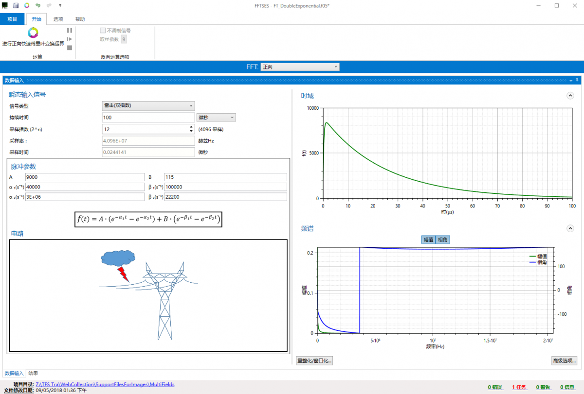Open the 信号类型 dropdown showing 雷击(双指数)
The width and height of the screenshot is (584, 394).
(x=148, y=105)
